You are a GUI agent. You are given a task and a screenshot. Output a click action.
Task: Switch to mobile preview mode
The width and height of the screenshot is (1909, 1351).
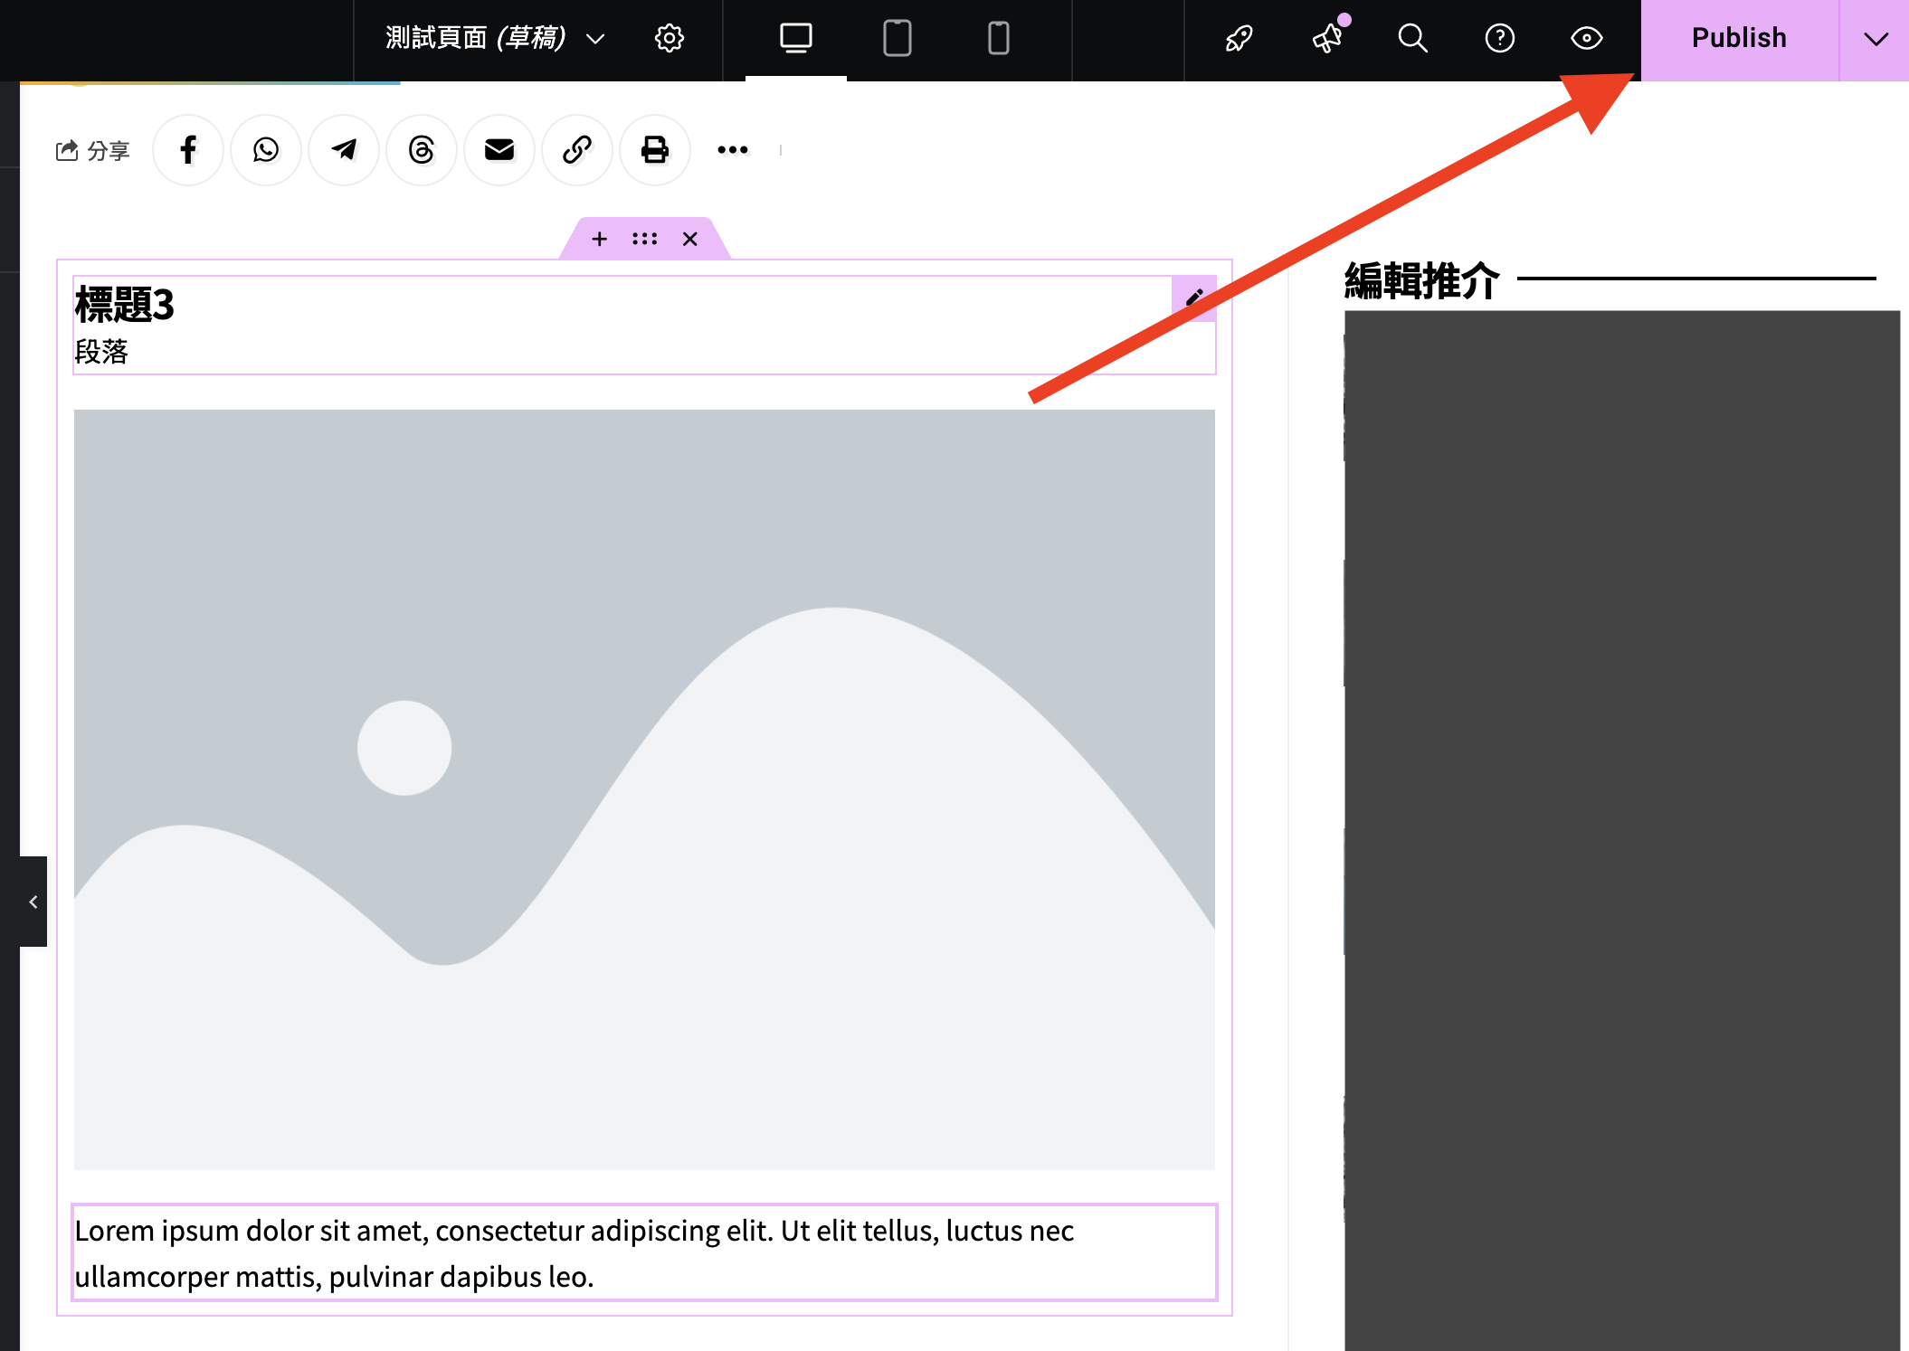point(998,39)
